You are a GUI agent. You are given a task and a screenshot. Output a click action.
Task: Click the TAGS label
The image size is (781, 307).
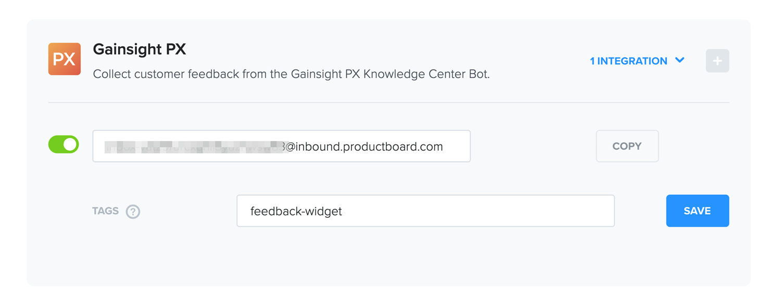coord(106,211)
